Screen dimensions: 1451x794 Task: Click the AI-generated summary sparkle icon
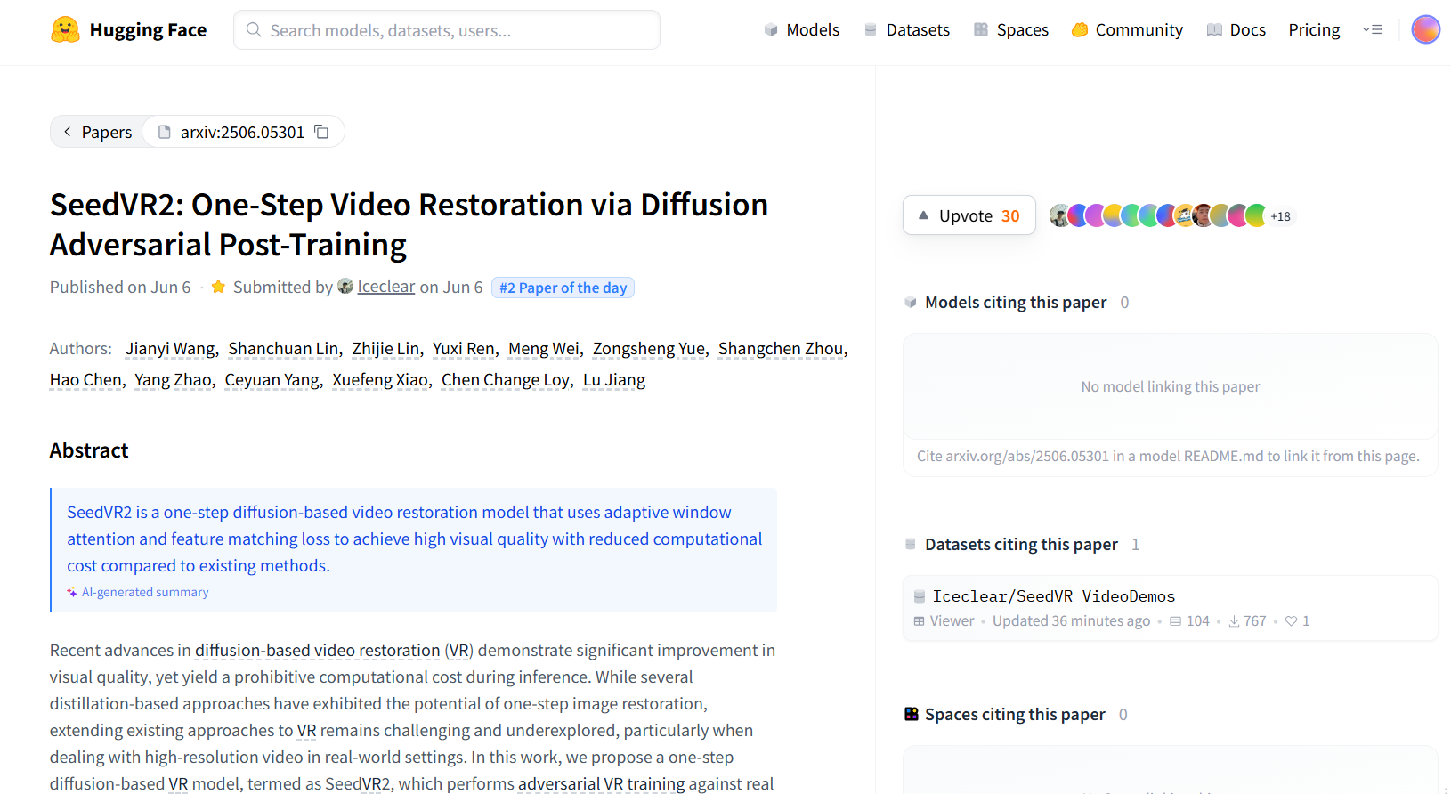[x=72, y=593]
